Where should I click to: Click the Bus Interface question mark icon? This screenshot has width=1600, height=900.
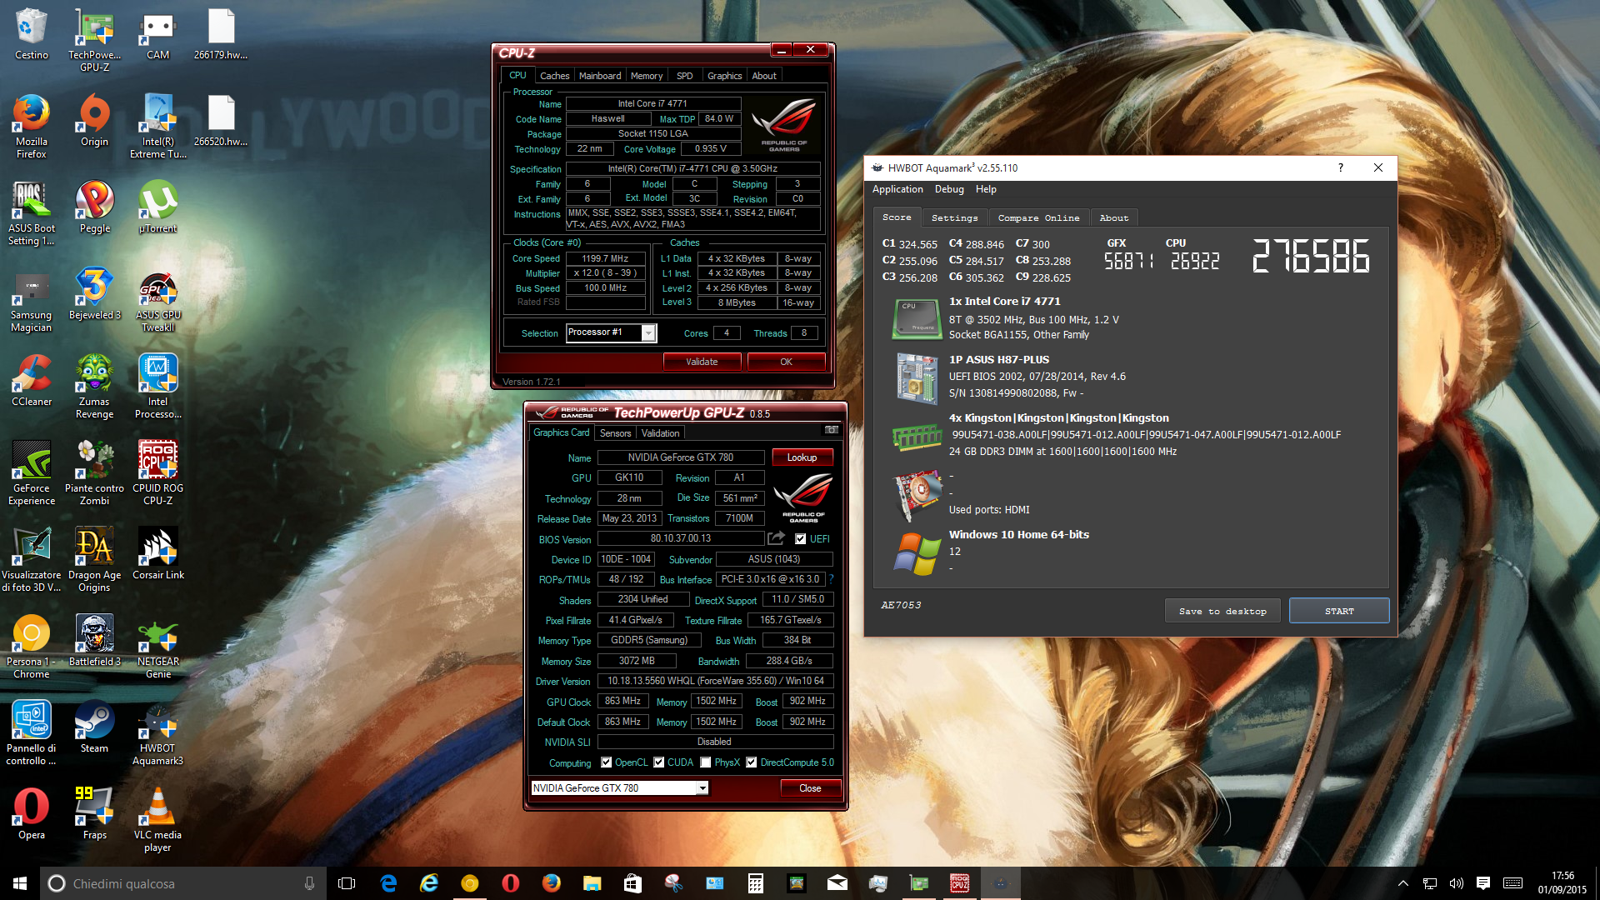pos(831,579)
